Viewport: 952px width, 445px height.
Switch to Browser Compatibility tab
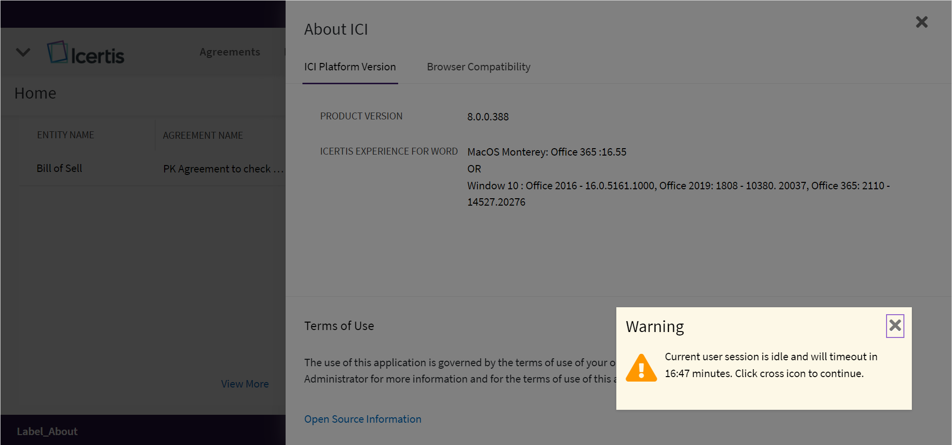[x=478, y=67]
